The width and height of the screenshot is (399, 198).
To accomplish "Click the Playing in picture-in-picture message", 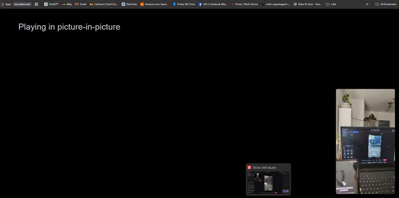I will [69, 27].
